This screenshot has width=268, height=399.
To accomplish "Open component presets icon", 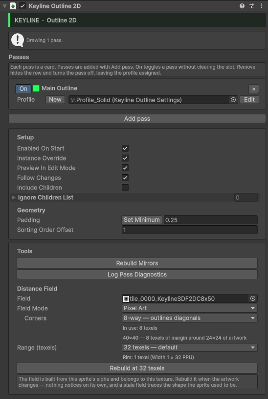I will click(x=252, y=6).
